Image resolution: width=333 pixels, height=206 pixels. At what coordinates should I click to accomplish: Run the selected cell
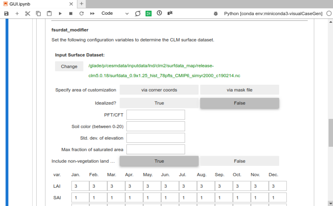[x=60, y=13]
